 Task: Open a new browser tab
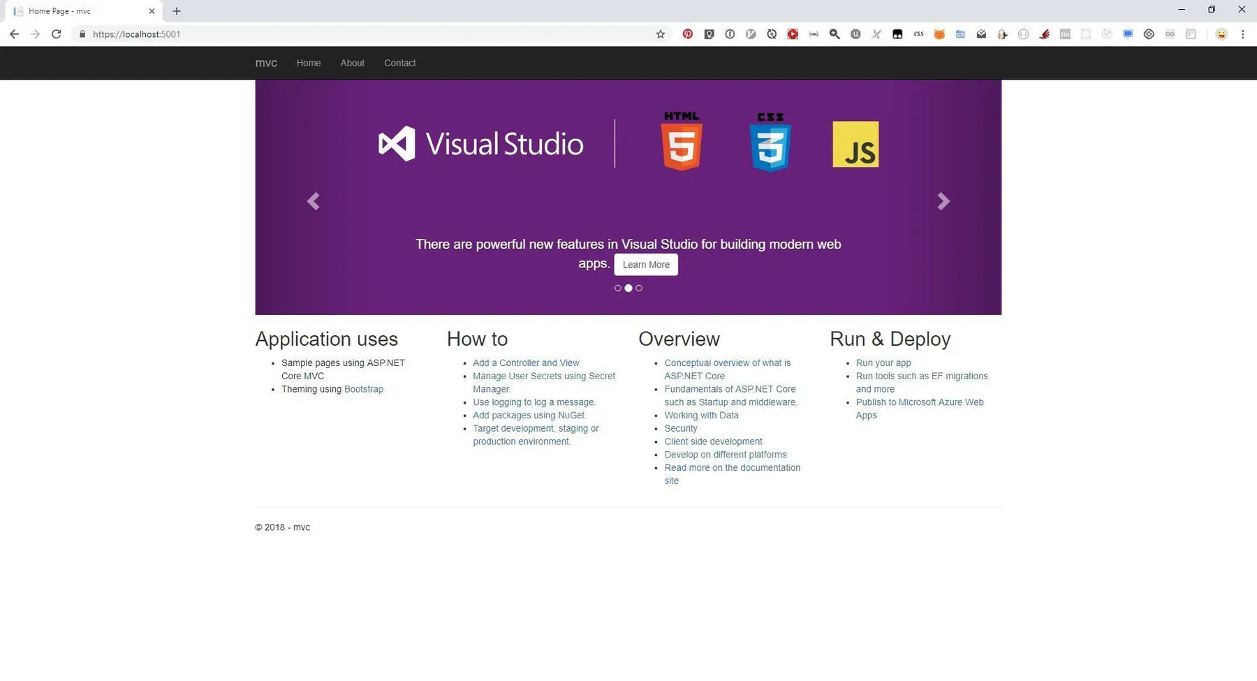click(x=177, y=11)
